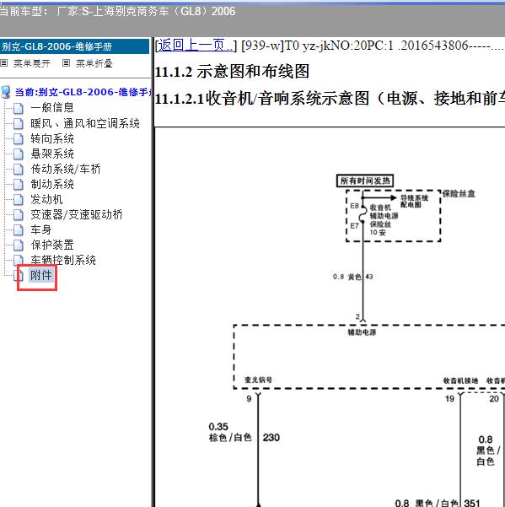This screenshot has height=507, width=505.
Task: Click the 别克-GL8-2006-维修手册 panel header
Action: tap(75, 46)
